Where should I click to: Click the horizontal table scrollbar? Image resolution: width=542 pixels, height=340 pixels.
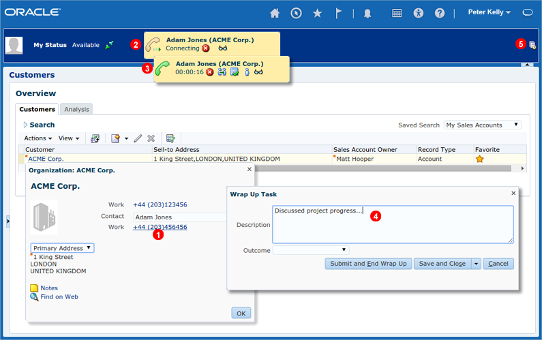point(383,168)
